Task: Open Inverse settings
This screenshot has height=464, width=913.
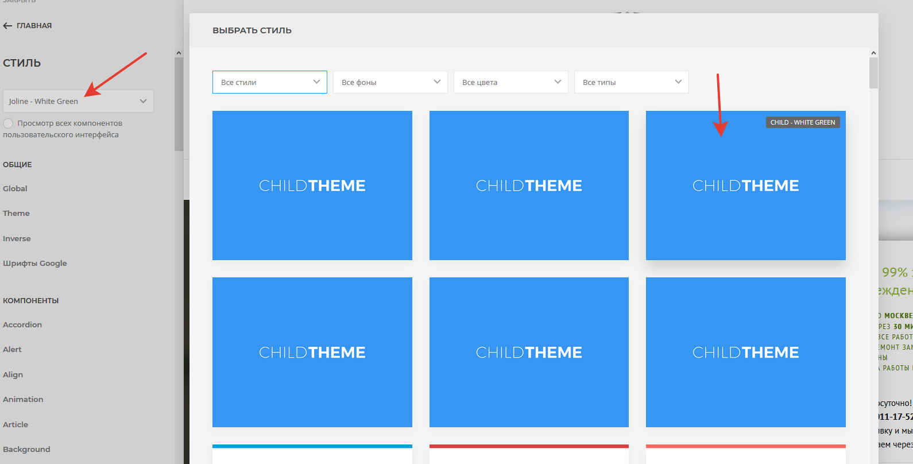Action: [x=17, y=238]
